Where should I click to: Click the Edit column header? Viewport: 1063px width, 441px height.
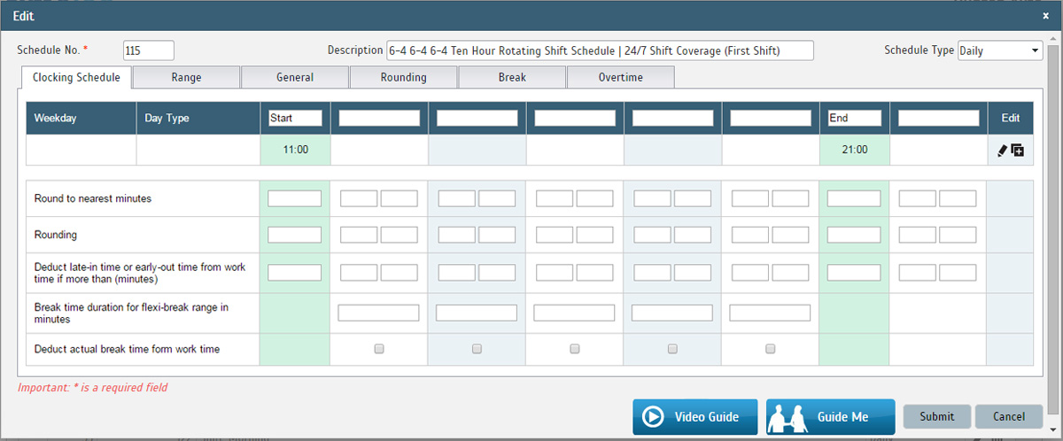click(x=1011, y=118)
